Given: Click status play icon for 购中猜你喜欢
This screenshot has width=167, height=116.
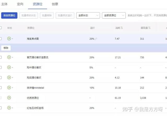Looking at the screenshot, I should (x=9, y=67).
